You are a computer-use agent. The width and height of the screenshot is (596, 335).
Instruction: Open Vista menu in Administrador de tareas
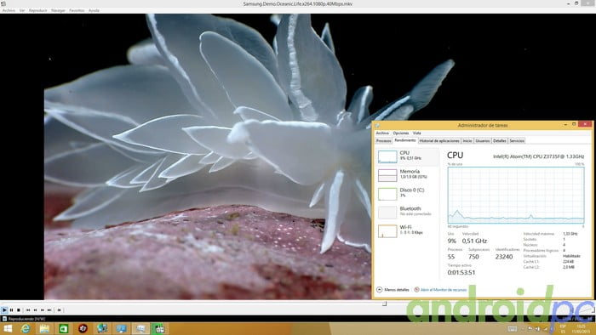pyautogui.click(x=417, y=133)
